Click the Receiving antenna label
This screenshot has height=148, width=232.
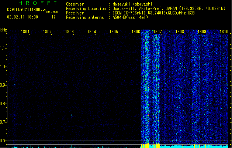[x=85, y=17]
